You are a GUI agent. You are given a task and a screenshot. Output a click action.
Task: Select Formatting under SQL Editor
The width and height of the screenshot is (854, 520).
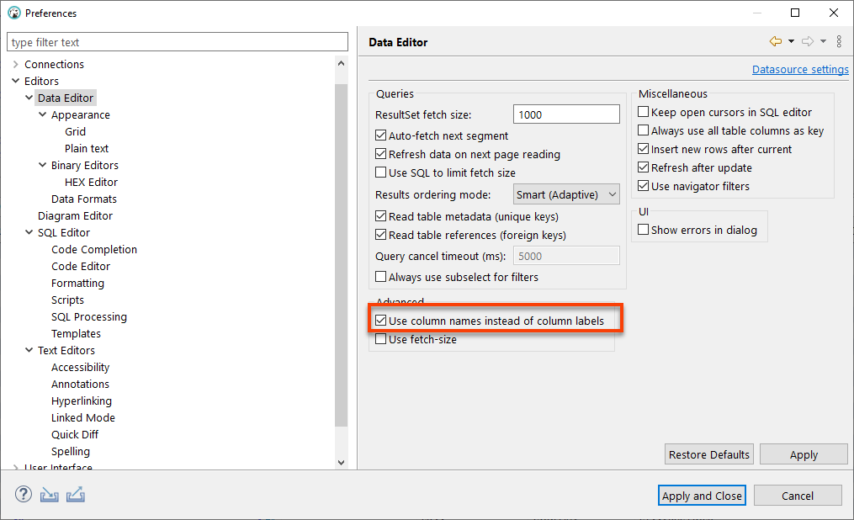[77, 283]
